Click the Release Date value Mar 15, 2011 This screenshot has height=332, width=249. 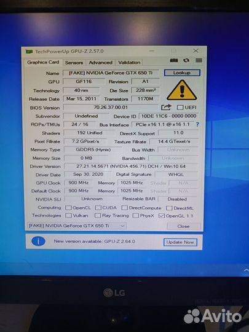tap(81, 99)
